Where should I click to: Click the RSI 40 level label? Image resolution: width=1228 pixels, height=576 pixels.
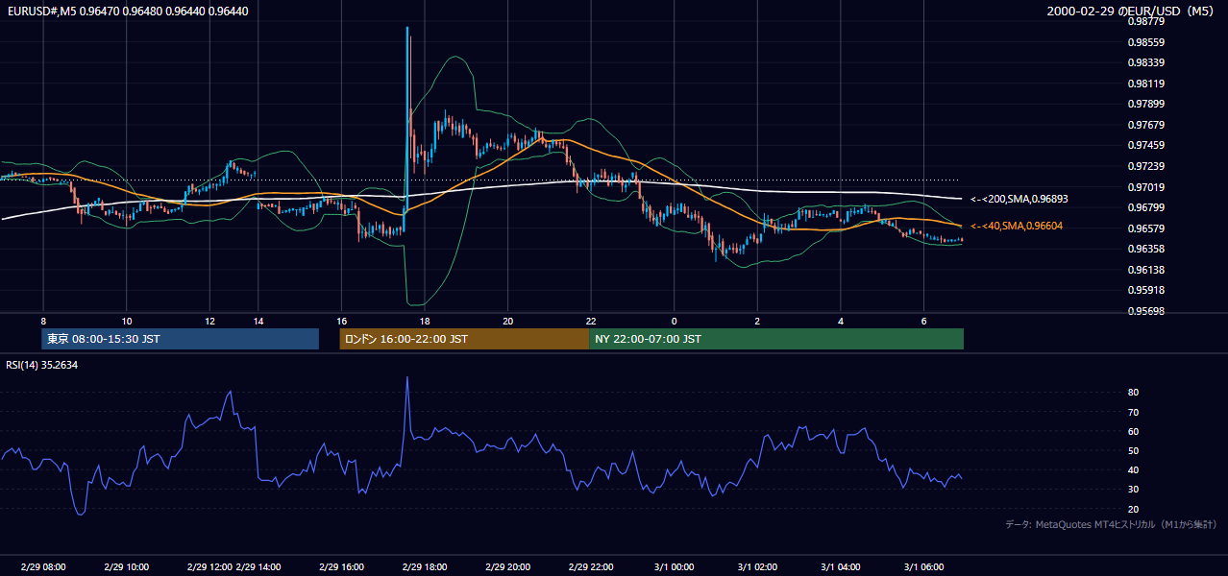coord(1133,469)
